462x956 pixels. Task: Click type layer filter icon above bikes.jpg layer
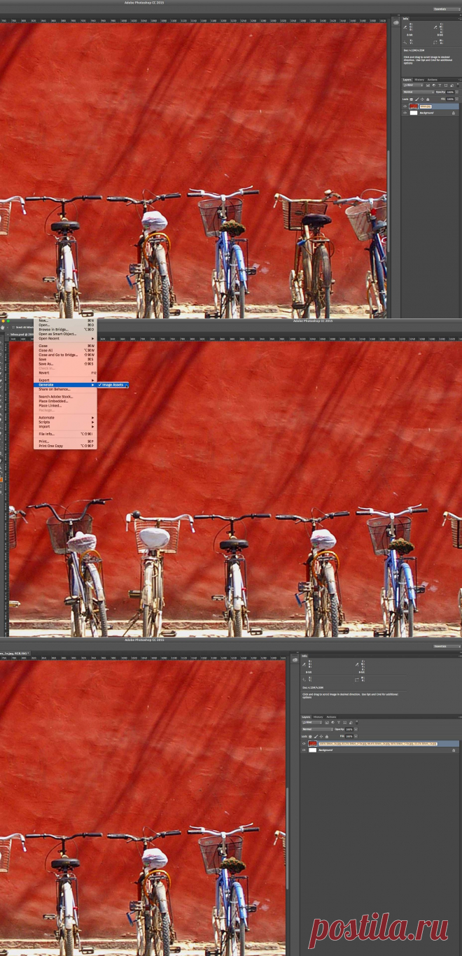click(x=440, y=85)
